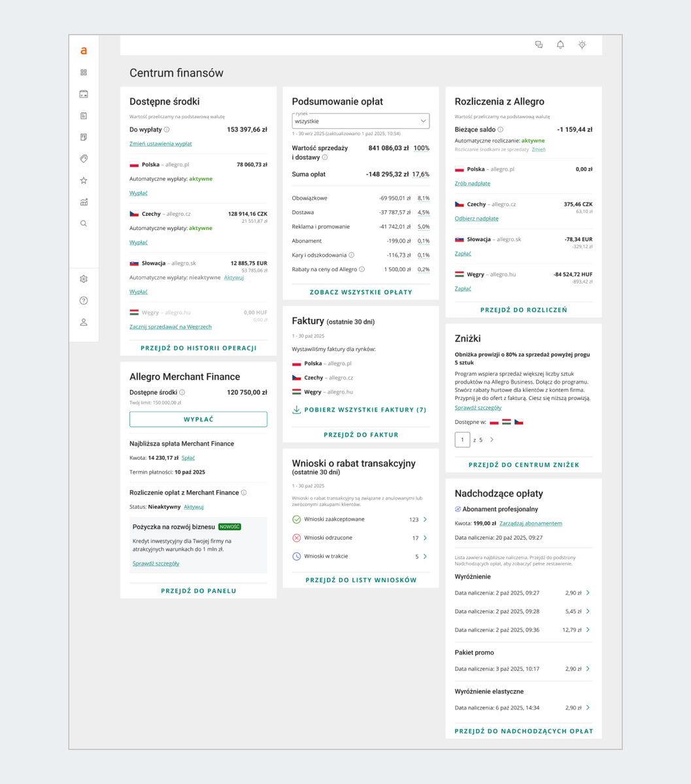Screen dimensions: 691x784
Task: Click info icon beside Rozliczenie opłat z Merchant Finance
Action: point(244,493)
